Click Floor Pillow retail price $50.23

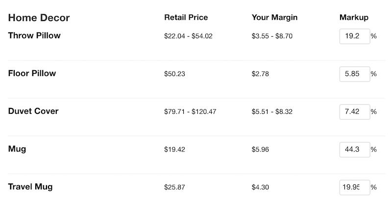coord(174,74)
